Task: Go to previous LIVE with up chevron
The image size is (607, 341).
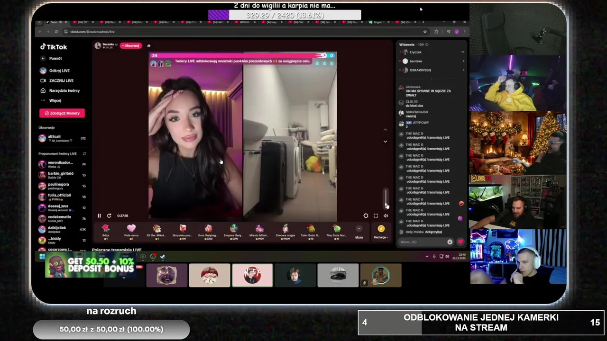Action: tap(385, 130)
